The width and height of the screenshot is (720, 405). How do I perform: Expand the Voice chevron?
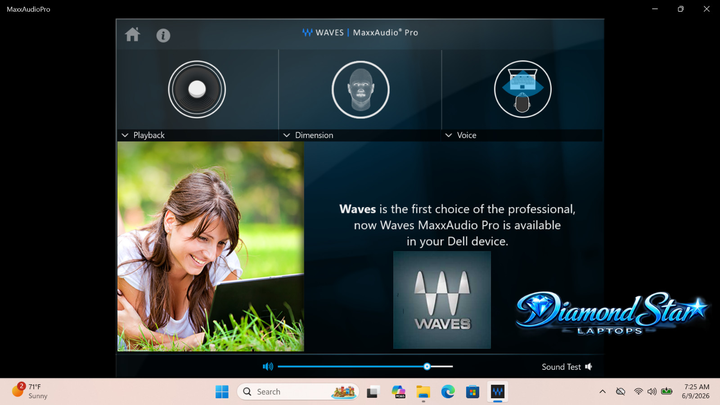(449, 135)
